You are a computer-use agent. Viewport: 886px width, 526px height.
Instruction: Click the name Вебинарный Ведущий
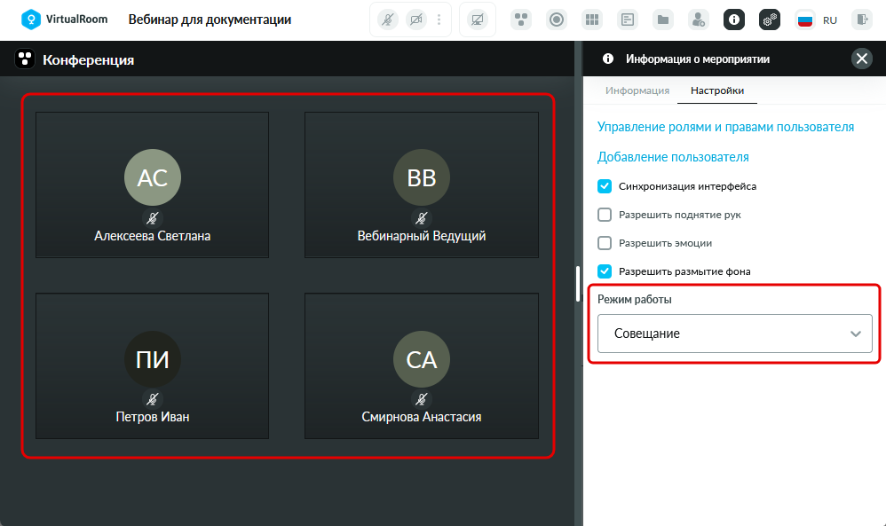(422, 236)
